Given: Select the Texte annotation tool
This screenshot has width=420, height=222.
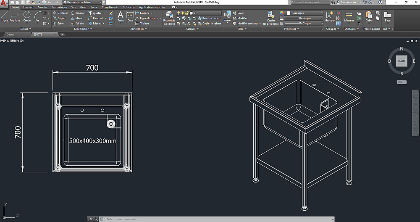Looking at the screenshot, I should [121, 16].
